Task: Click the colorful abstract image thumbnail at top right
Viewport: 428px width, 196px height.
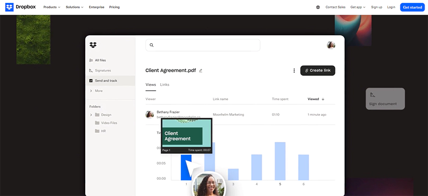Action: (353, 30)
